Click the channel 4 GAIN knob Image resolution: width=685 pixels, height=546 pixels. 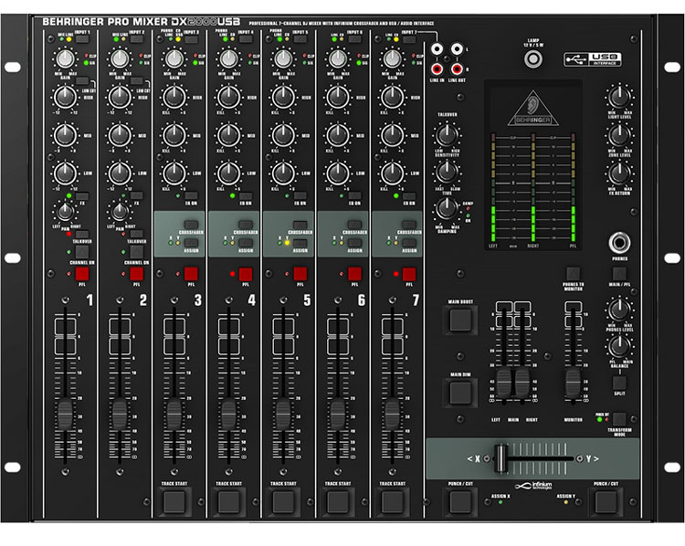[229, 59]
